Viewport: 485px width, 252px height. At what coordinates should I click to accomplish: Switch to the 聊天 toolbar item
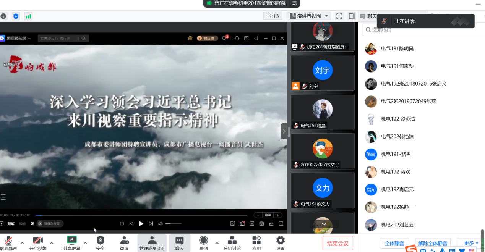click(x=180, y=243)
